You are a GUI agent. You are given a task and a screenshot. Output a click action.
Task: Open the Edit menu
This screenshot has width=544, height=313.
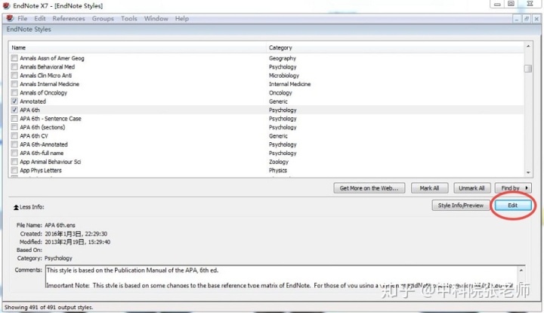click(40, 18)
